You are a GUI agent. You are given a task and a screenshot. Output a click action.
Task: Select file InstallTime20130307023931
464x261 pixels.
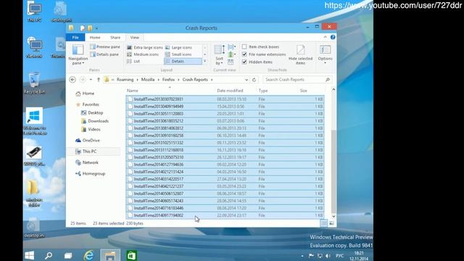(225, 99)
